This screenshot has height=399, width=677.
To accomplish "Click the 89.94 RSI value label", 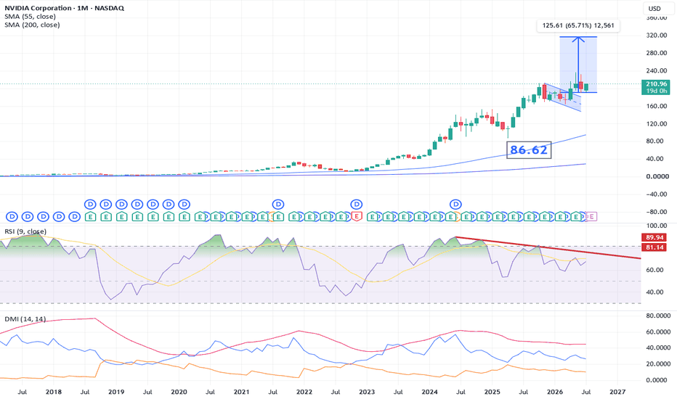I will (x=655, y=238).
